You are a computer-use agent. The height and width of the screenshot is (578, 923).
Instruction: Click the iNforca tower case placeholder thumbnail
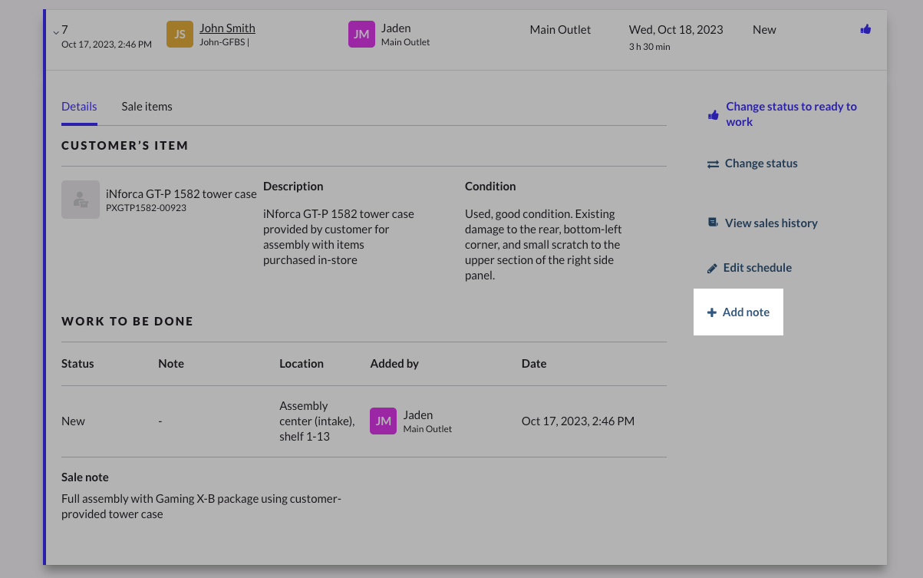pos(81,200)
